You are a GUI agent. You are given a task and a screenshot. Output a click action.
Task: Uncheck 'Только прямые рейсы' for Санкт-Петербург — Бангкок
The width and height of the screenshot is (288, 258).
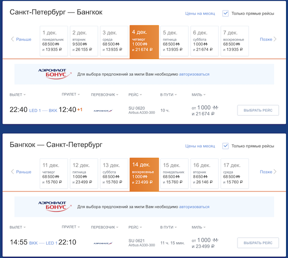coord(226,13)
